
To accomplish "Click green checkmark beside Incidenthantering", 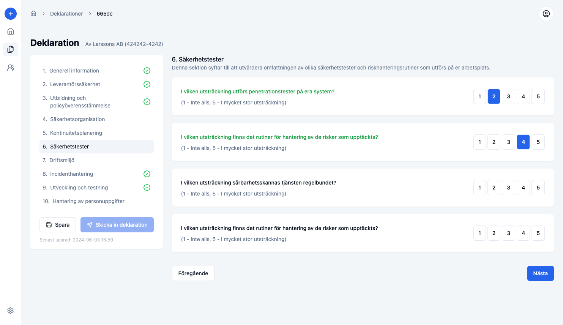I will point(147,174).
